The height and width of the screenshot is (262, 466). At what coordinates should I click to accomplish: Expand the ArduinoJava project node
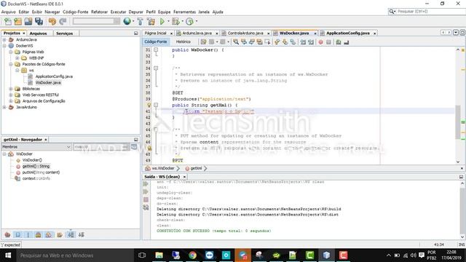(4, 39)
